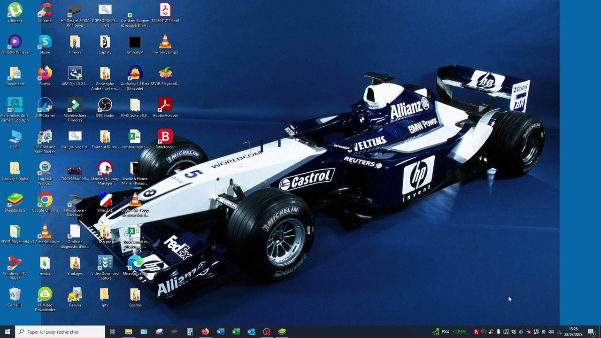
Task: Open File Explorer from the taskbar
Action: pos(128,332)
